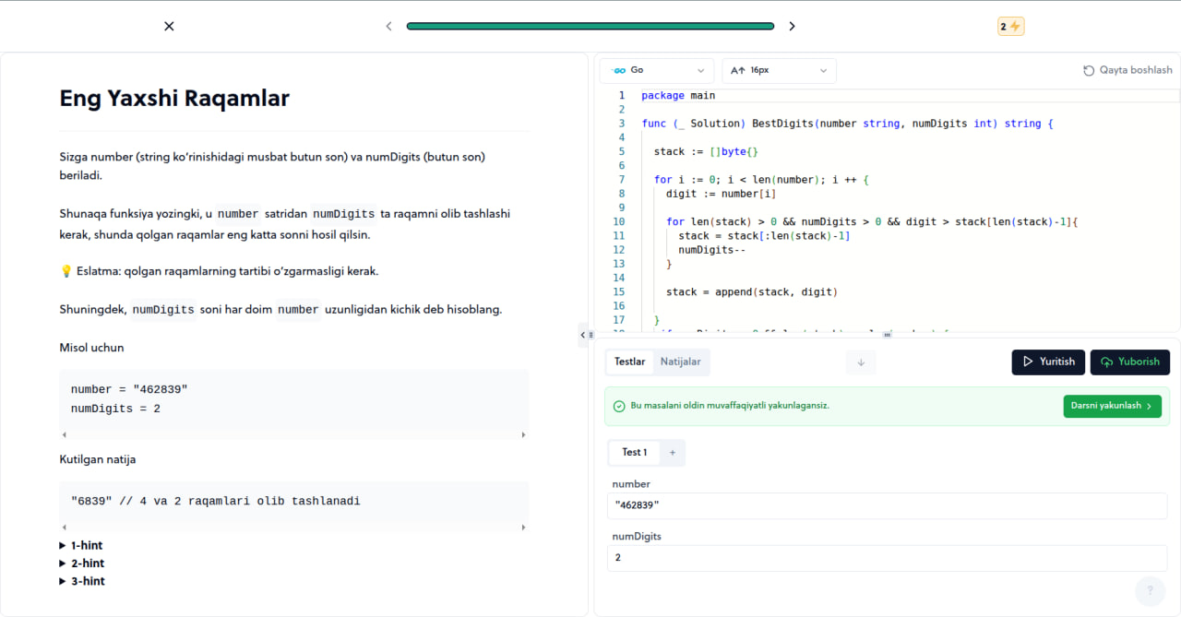Add a new test with plus
1181x617 pixels.
click(x=673, y=453)
